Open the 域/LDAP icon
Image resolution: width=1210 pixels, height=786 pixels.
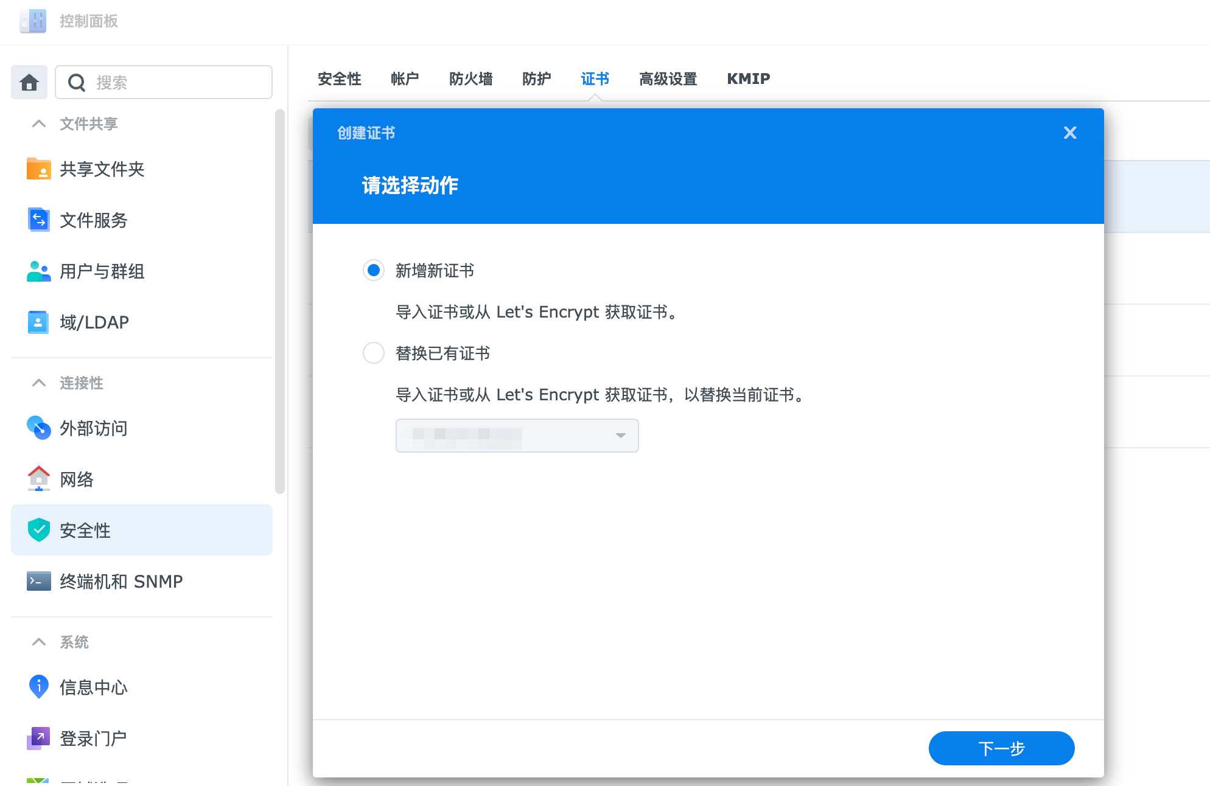(38, 322)
